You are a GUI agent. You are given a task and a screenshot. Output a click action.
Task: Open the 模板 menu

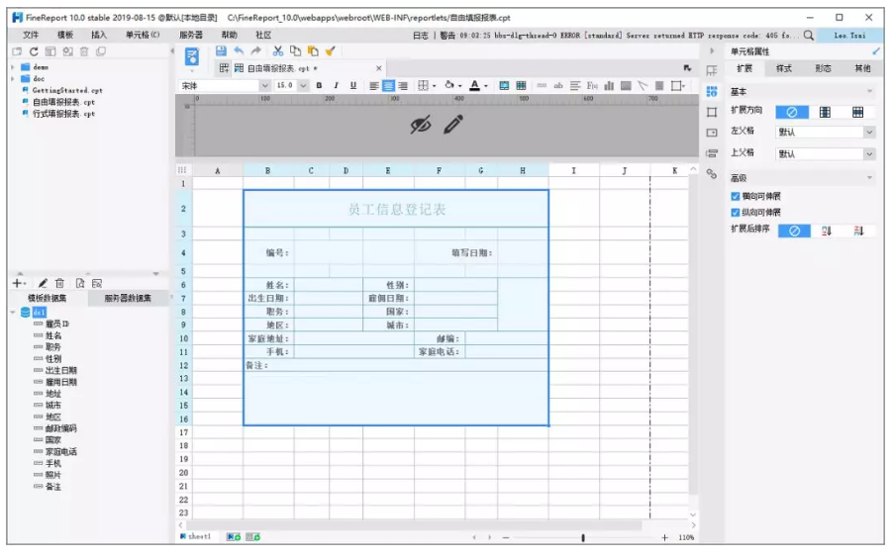tap(65, 36)
